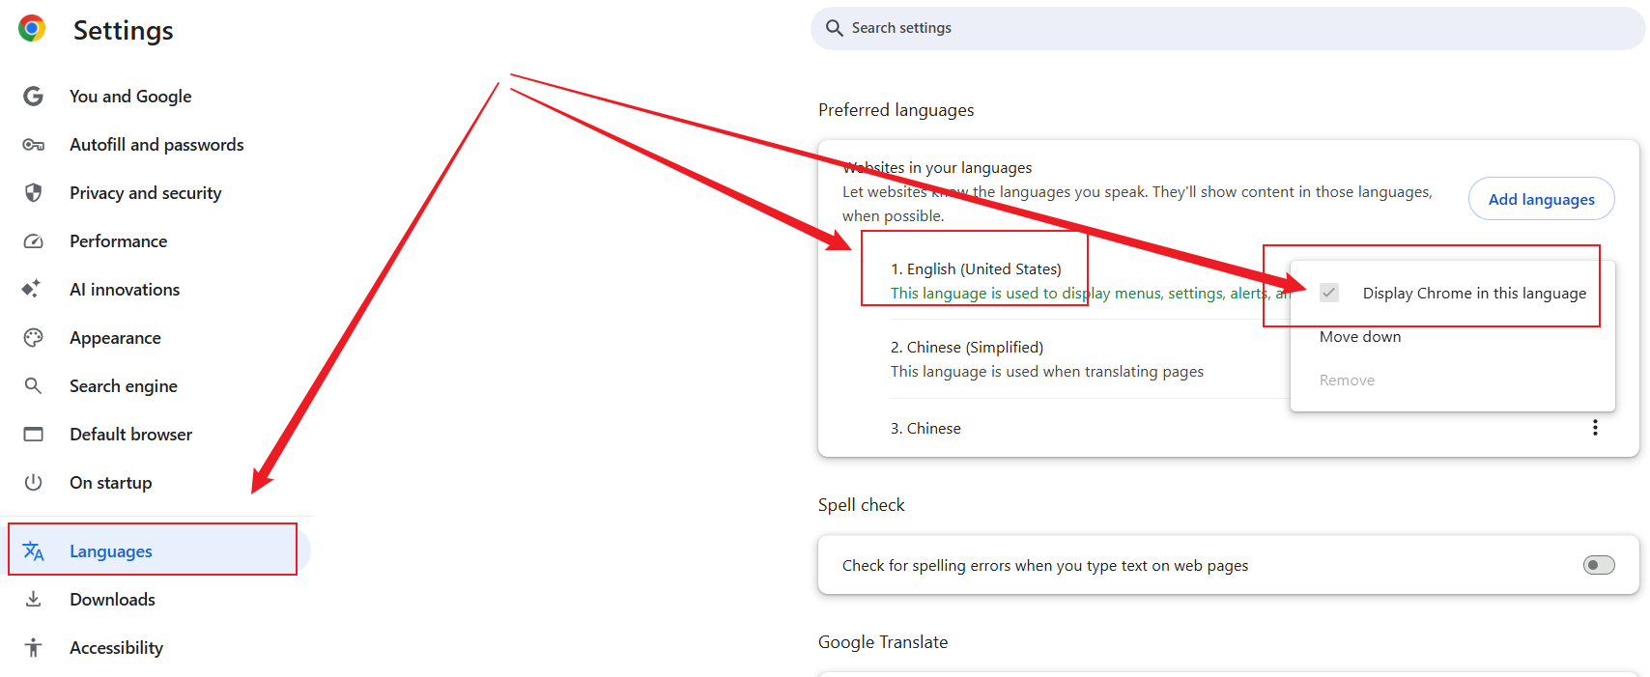1650x677 pixels.
Task: Open the Languages settings section
Action: (111, 551)
